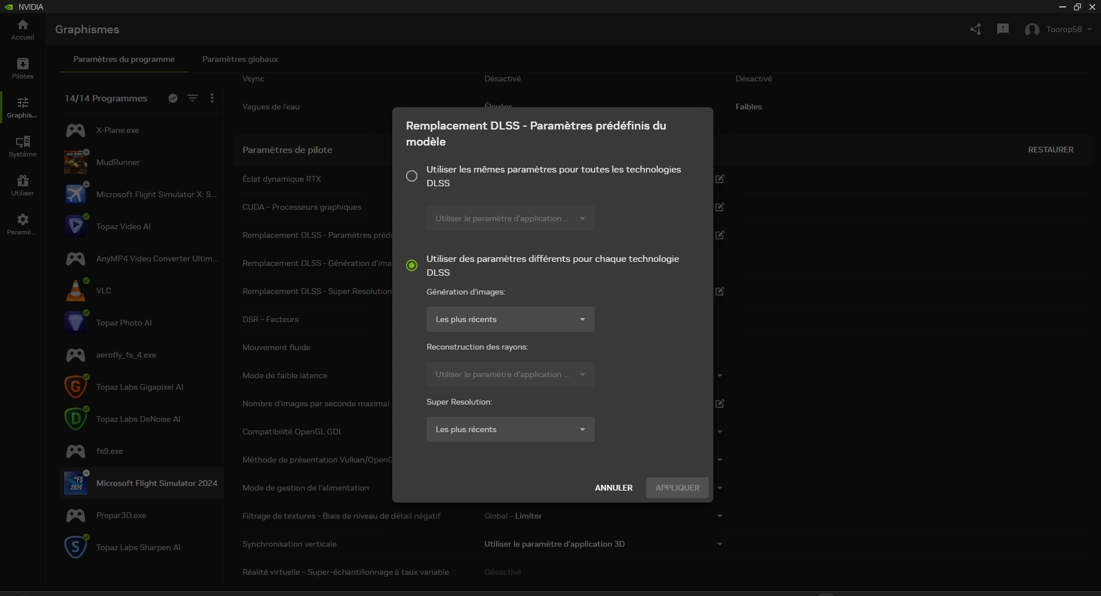This screenshot has width=1101, height=596.
Task: Click the APPLIQUER button
Action: pos(677,488)
